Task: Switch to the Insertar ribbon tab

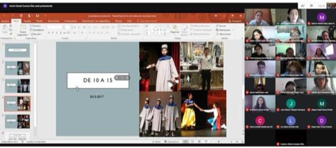Action: pyautogui.click(x=27, y=21)
